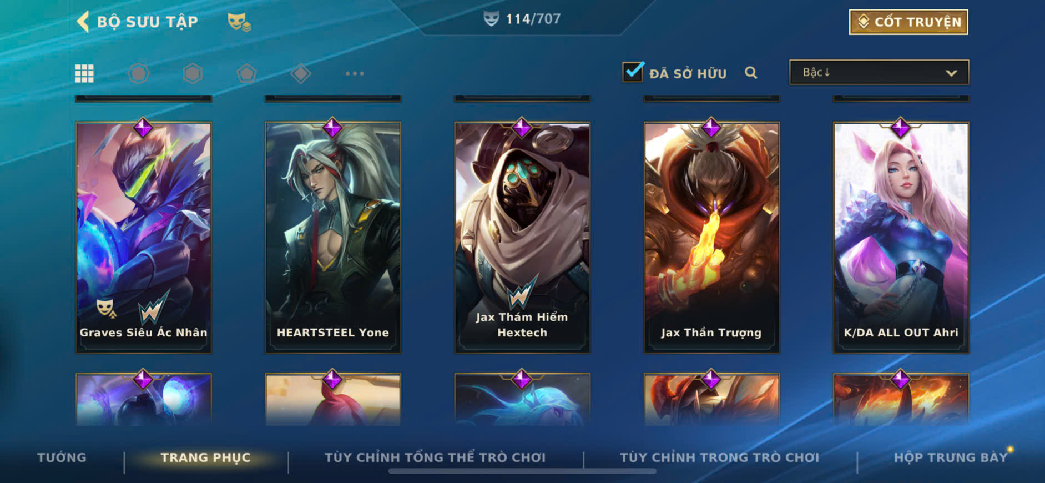The height and width of the screenshot is (483, 1045).
Task: Uncheck the Đã Sở Hữu checkbox
Action: click(x=633, y=72)
